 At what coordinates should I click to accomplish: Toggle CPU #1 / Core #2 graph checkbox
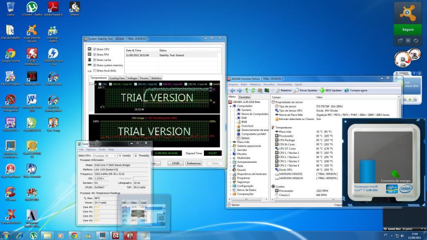(136, 84)
